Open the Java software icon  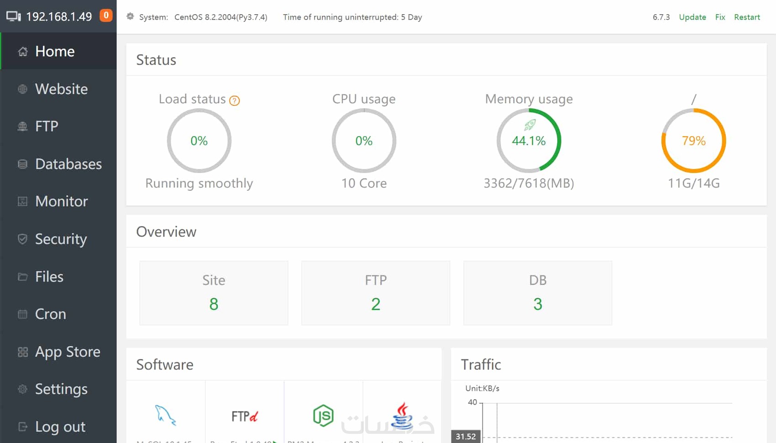point(403,416)
